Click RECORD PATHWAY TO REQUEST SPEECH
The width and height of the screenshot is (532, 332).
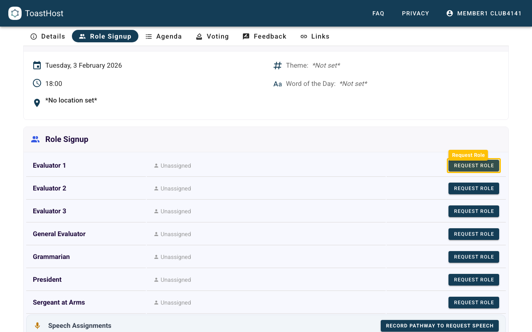tap(439, 326)
